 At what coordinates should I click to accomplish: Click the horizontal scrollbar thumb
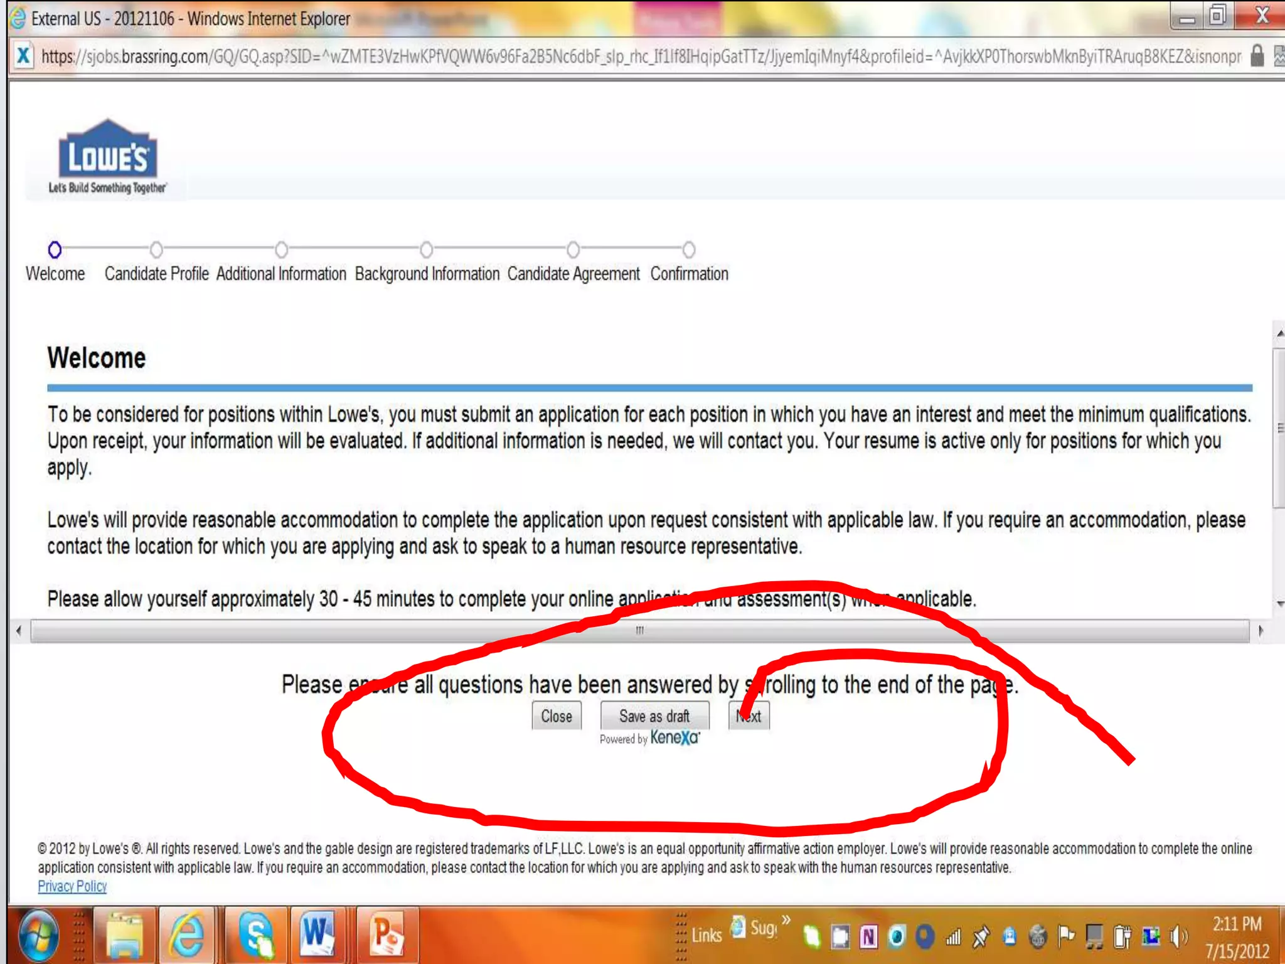[639, 631]
